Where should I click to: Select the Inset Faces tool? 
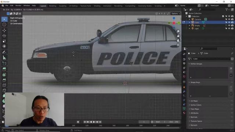coord(4,75)
